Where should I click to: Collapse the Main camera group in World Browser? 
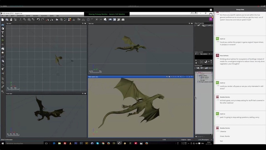[198, 76]
